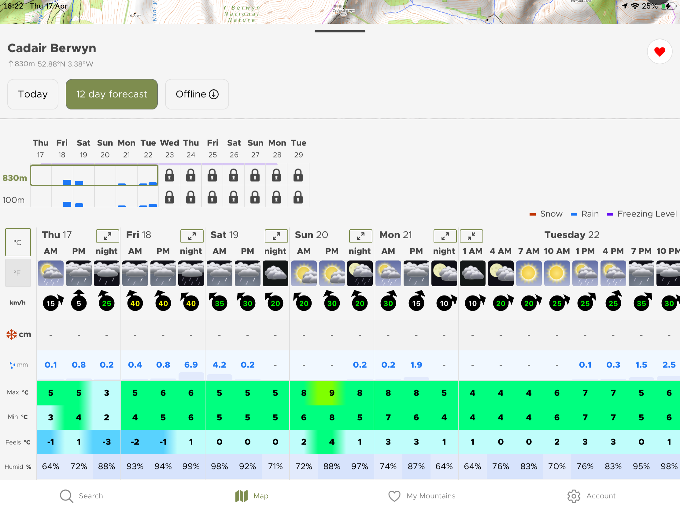Tap the Thu 17 AM weather icon
Image resolution: width=680 pixels, height=510 pixels.
(51, 273)
